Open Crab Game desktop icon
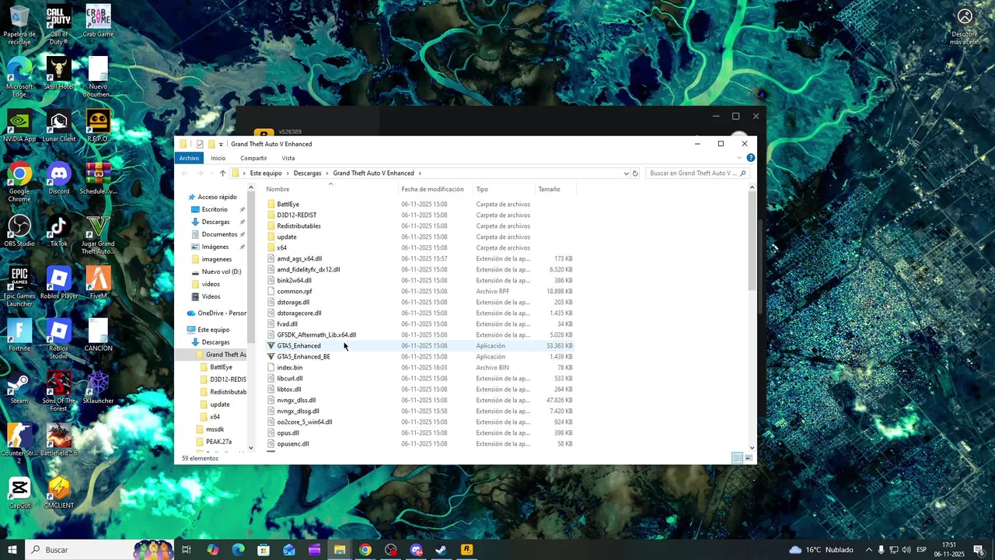The height and width of the screenshot is (560, 995). pyautogui.click(x=98, y=22)
